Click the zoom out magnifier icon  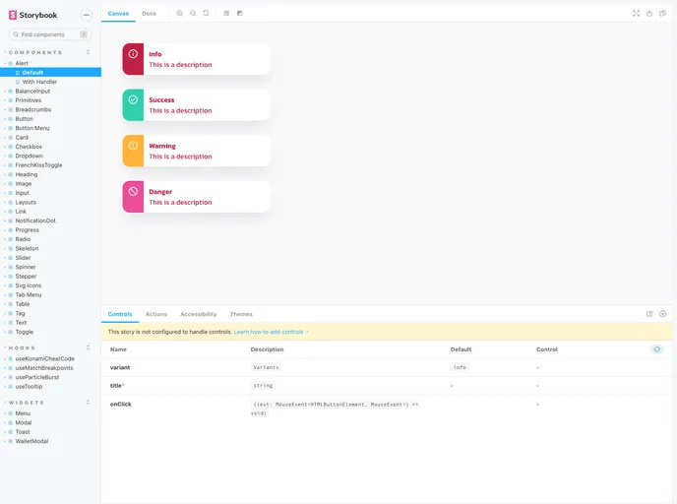(x=193, y=13)
